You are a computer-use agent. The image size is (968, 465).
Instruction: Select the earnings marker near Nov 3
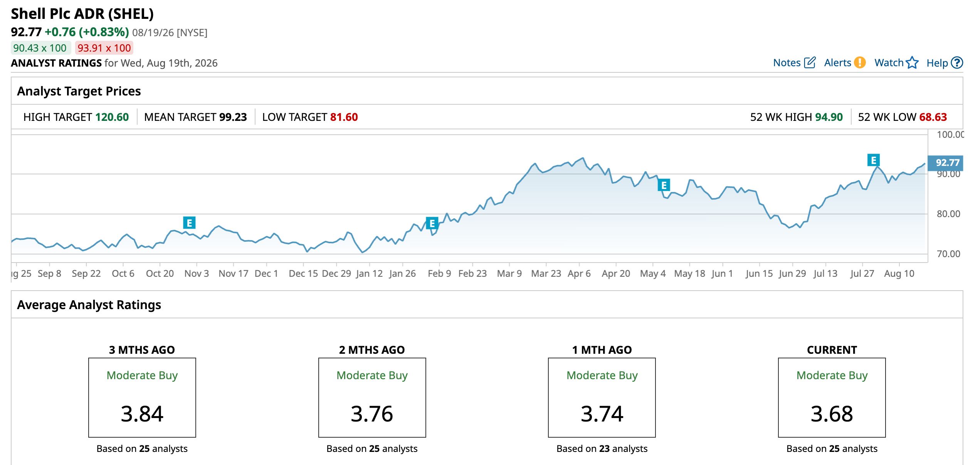coord(189,222)
